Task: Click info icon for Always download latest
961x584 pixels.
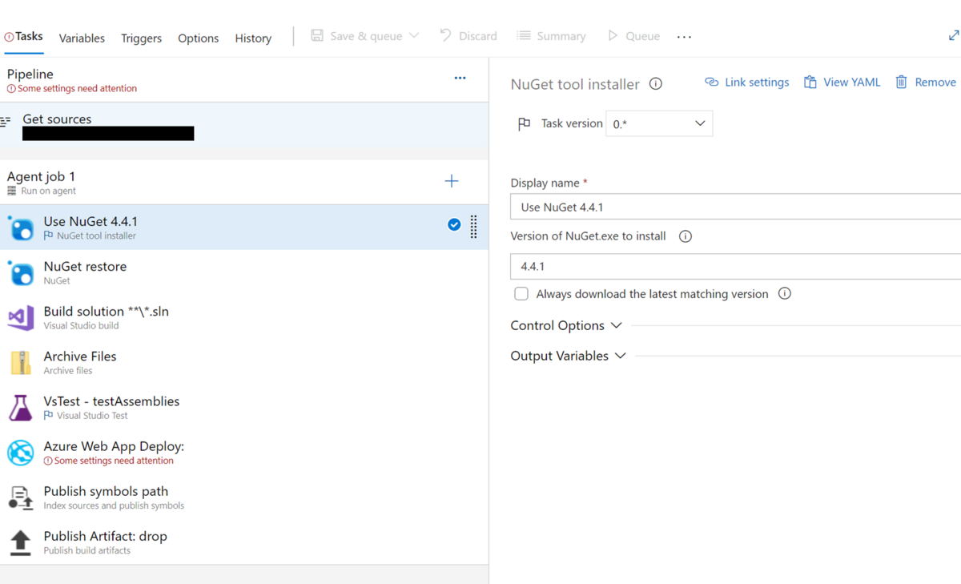Action: (785, 293)
